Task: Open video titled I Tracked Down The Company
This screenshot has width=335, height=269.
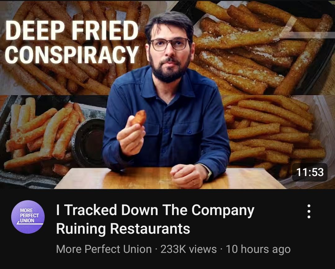Action: click(x=155, y=219)
